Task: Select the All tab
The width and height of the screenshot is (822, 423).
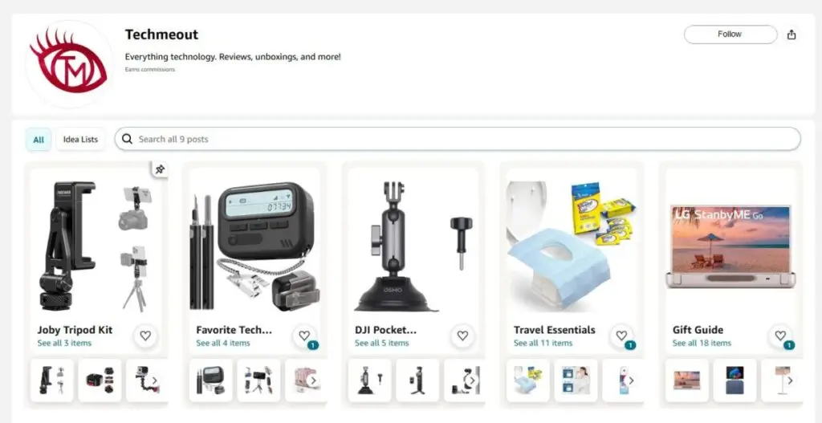Action: point(39,140)
